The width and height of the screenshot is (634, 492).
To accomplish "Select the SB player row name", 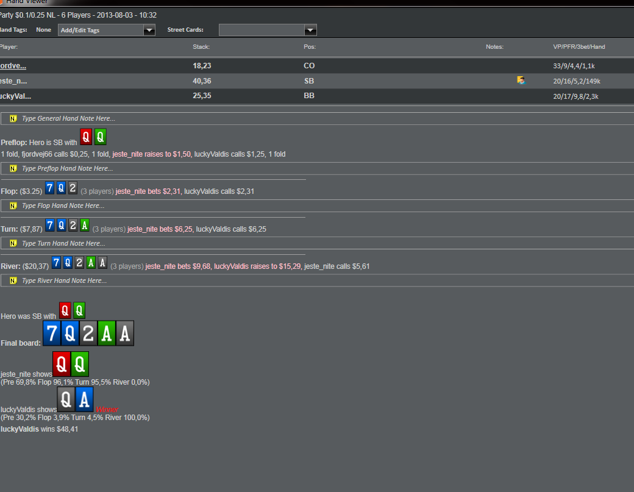I will [13, 81].
